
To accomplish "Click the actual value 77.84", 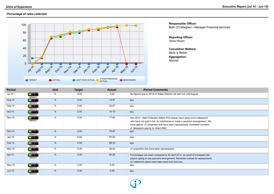I will click(112, 118).
